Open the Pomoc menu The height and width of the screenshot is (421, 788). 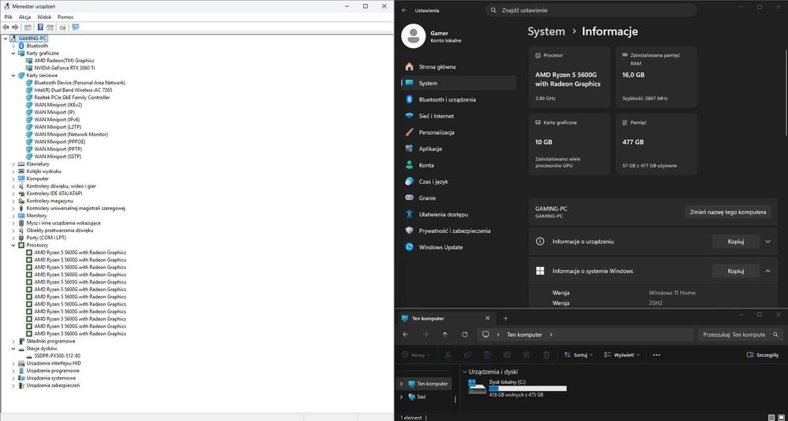pos(65,17)
